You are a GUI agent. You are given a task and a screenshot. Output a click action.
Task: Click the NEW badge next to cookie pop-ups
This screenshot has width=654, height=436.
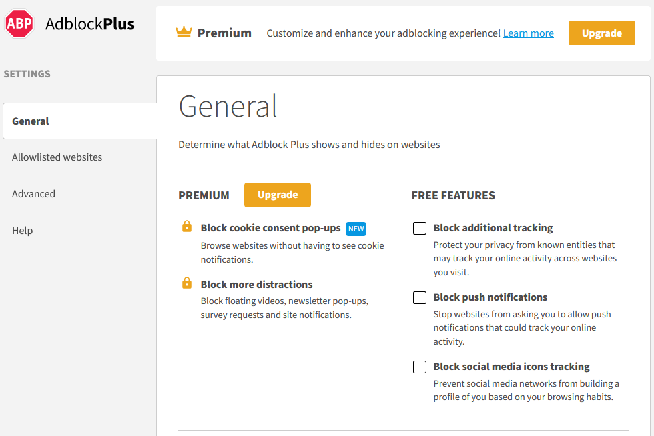pos(356,229)
